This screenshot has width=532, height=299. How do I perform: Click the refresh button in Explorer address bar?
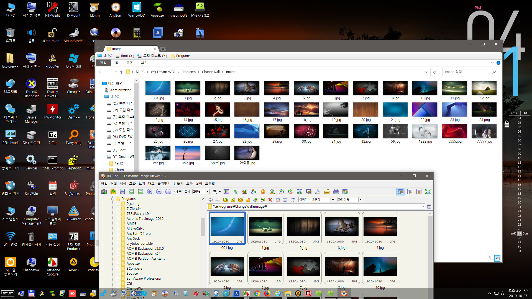(x=435, y=72)
